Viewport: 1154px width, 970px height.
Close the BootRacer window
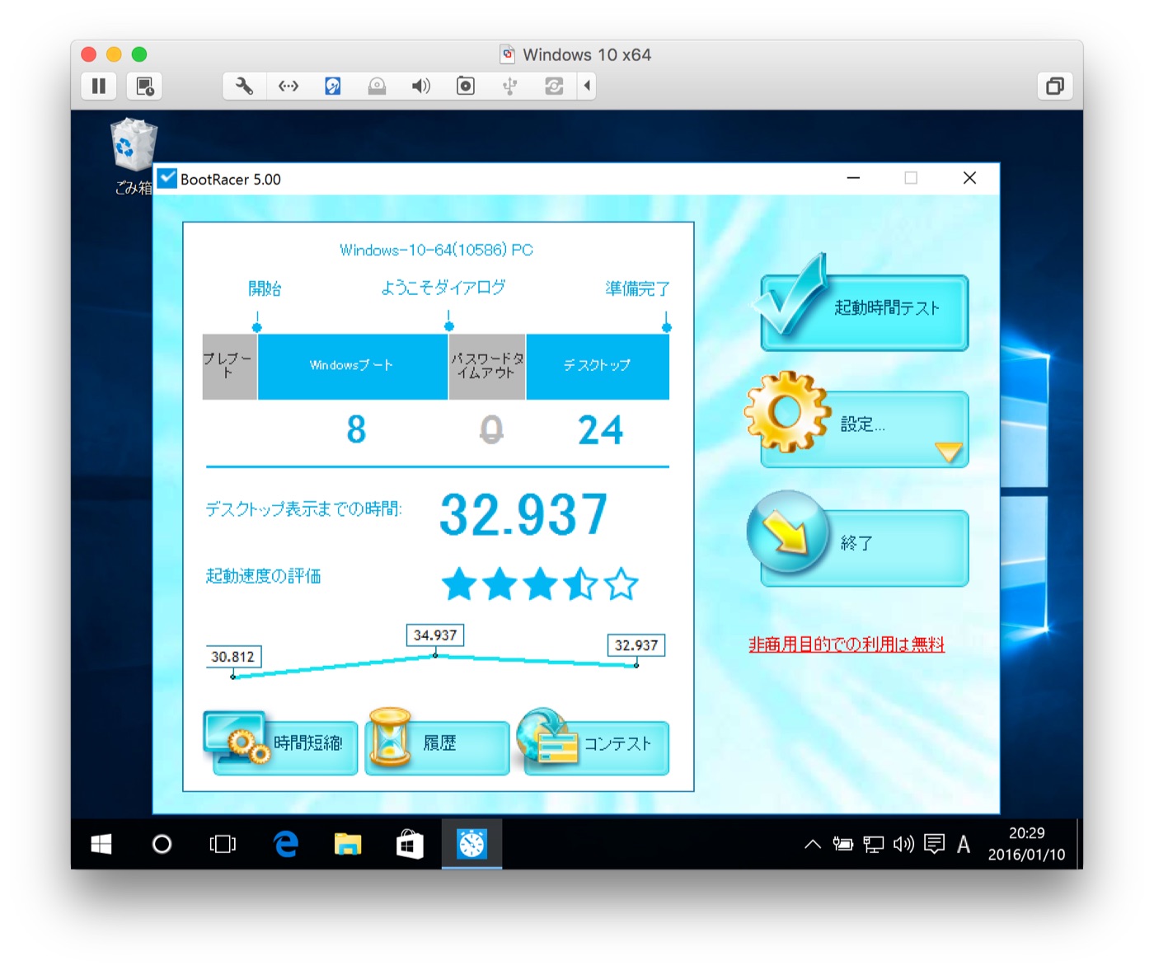tap(969, 178)
